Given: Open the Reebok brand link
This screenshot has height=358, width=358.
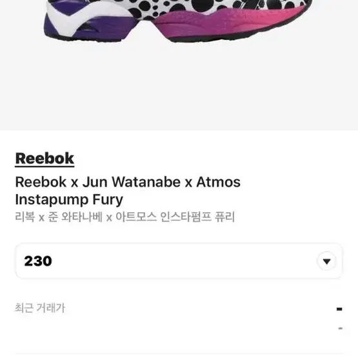Looking at the screenshot, I should 45,159.
